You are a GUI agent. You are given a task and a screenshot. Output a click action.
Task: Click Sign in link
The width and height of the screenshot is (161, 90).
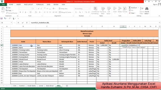[x=155, y=4]
